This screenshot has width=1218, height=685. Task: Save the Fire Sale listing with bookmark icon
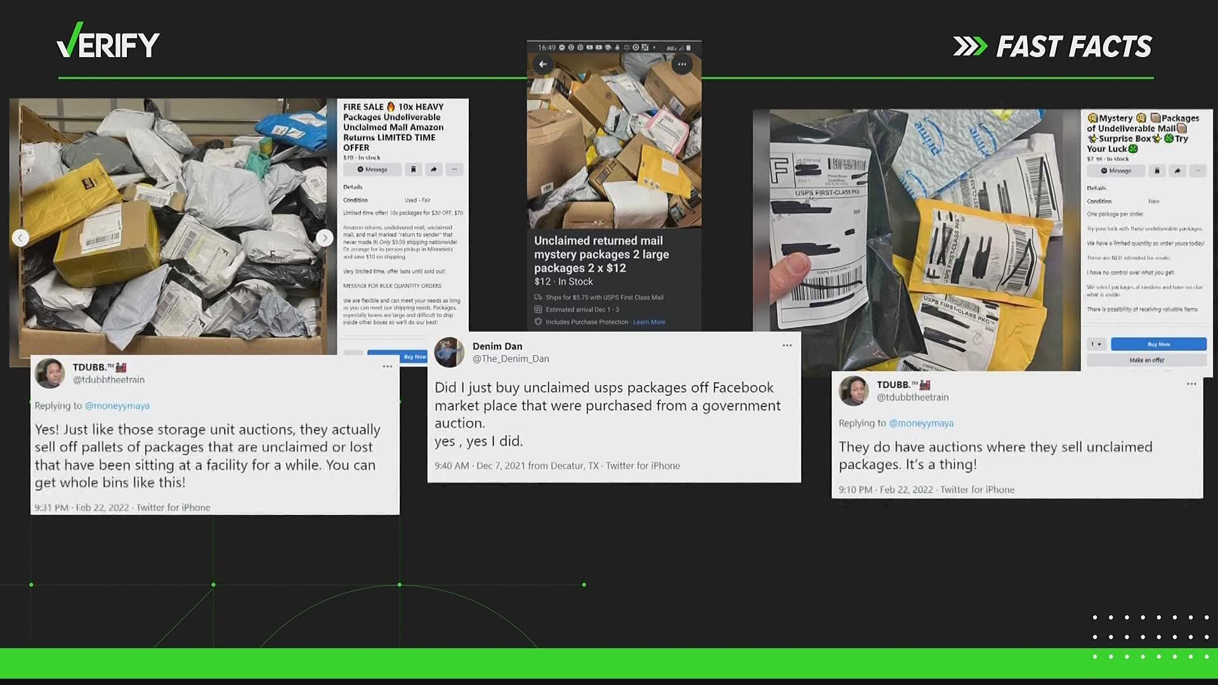coord(413,169)
